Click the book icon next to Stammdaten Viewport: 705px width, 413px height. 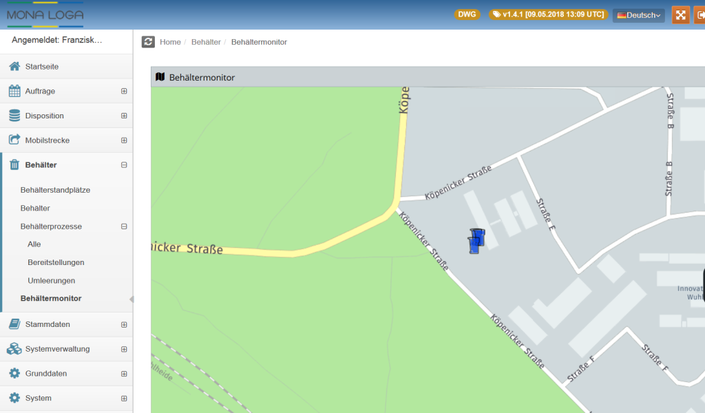point(14,324)
